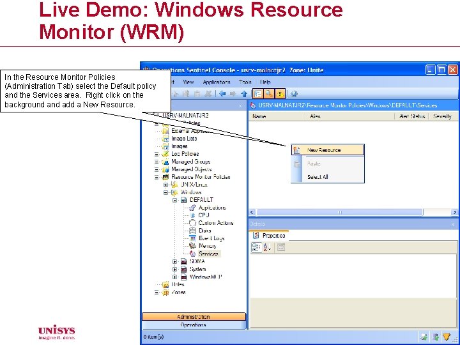Select Image Lists in the tree

tap(184, 139)
